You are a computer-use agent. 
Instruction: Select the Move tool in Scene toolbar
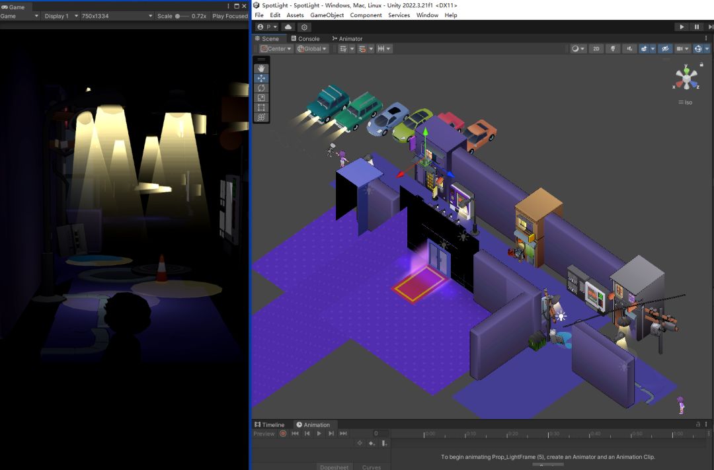tap(261, 78)
